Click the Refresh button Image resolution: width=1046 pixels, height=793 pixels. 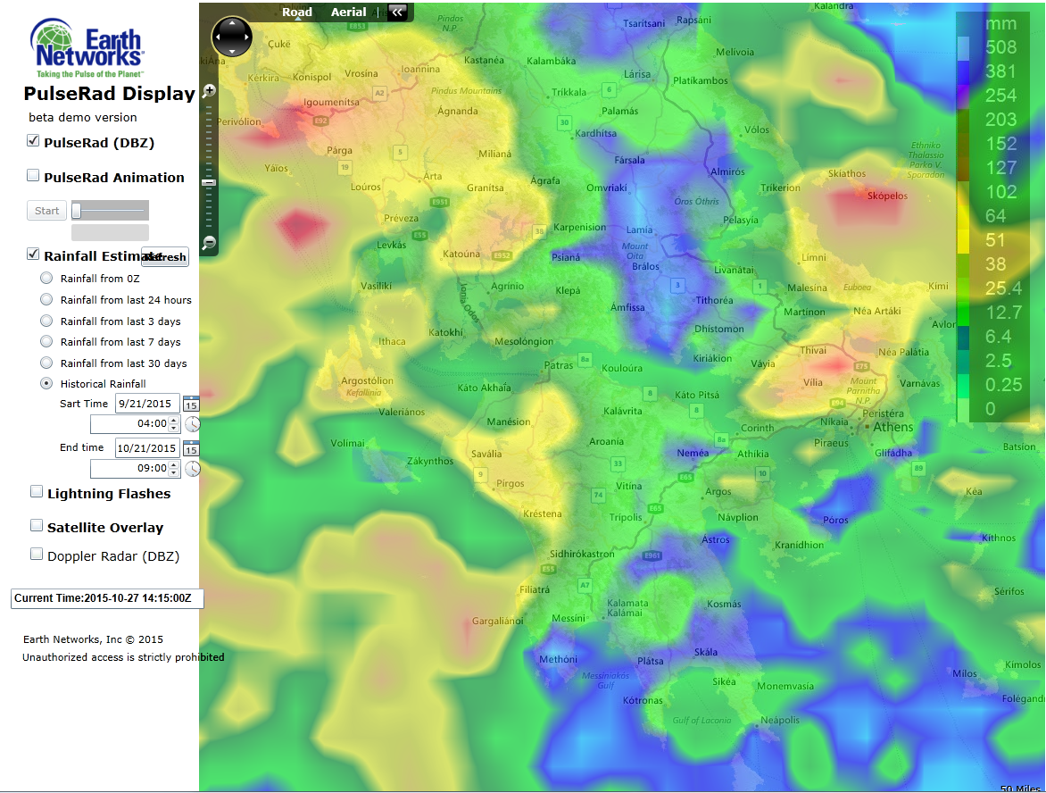pyautogui.click(x=165, y=257)
